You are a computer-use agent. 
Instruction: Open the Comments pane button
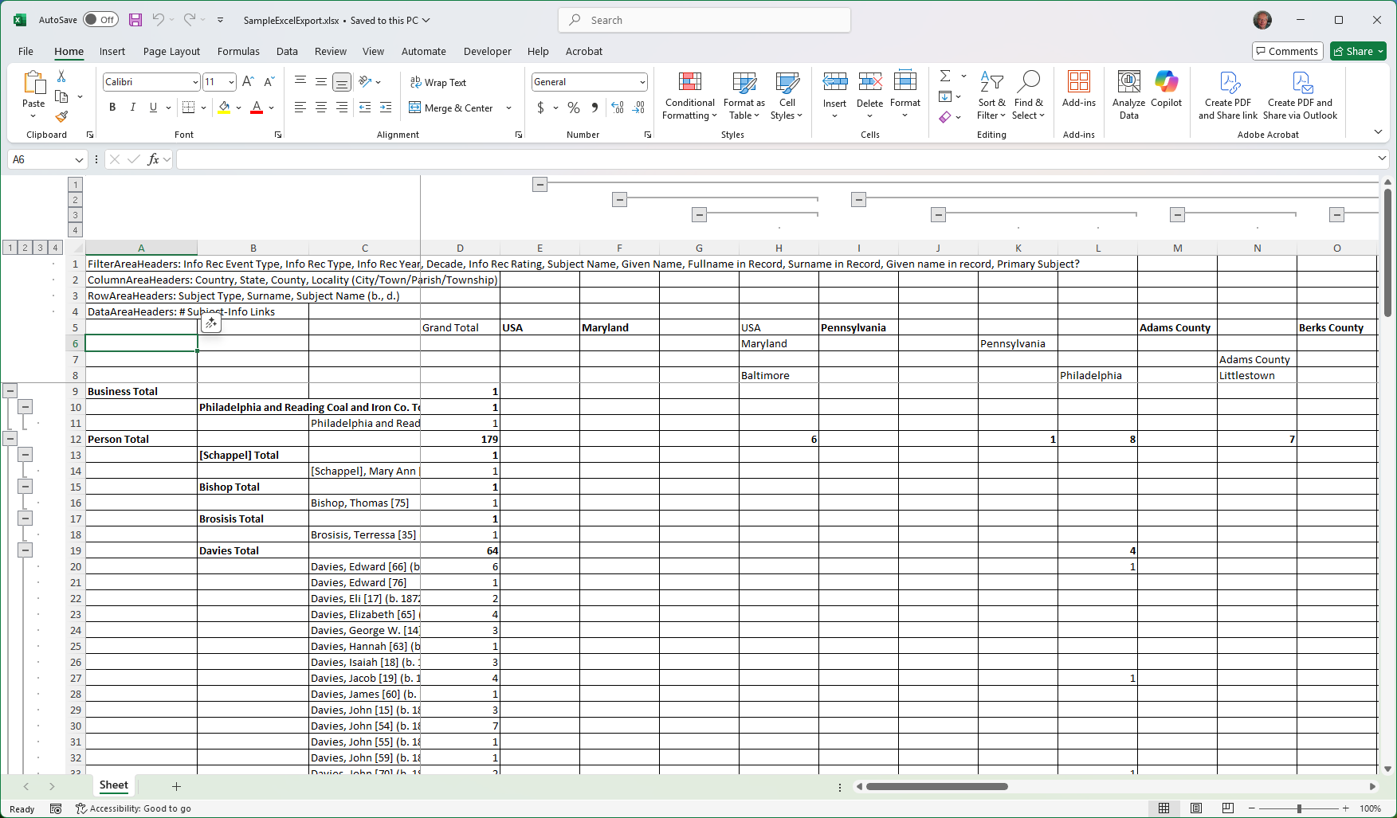1287,51
